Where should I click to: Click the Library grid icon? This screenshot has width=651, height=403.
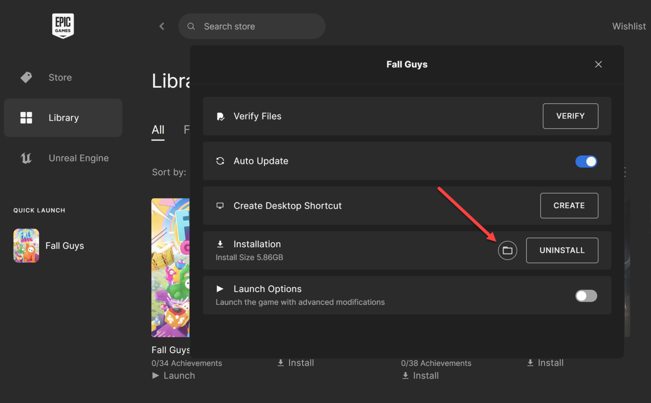point(26,118)
